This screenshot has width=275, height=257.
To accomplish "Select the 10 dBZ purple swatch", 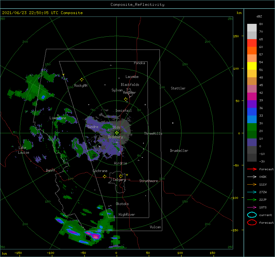I will 252,142.
